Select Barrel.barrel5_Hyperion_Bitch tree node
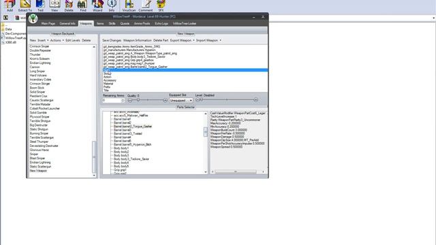 pos(132,145)
